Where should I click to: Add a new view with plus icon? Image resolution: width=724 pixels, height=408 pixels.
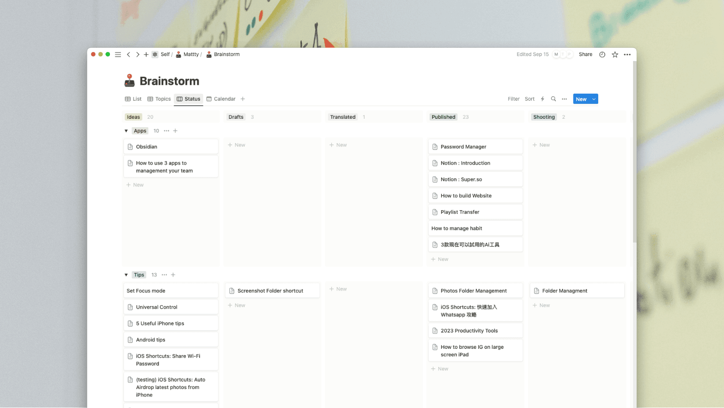point(243,99)
